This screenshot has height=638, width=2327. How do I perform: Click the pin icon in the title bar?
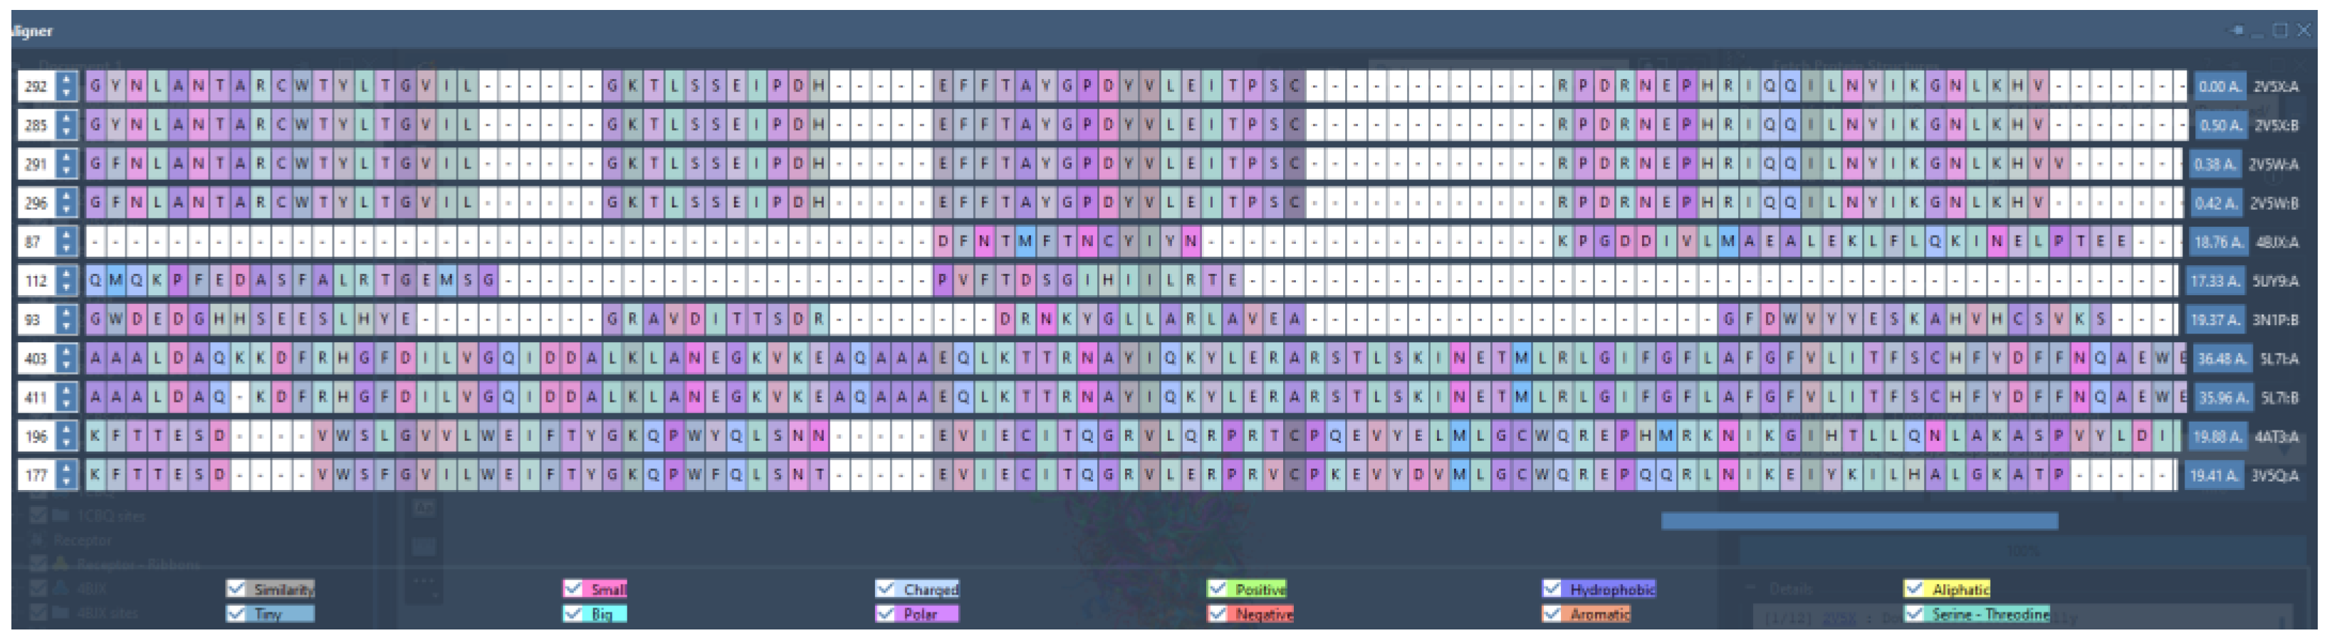coord(2237,31)
